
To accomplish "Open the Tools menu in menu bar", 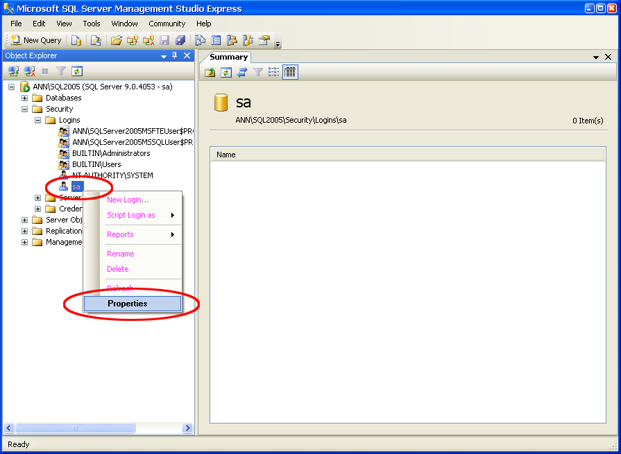I will (x=92, y=24).
